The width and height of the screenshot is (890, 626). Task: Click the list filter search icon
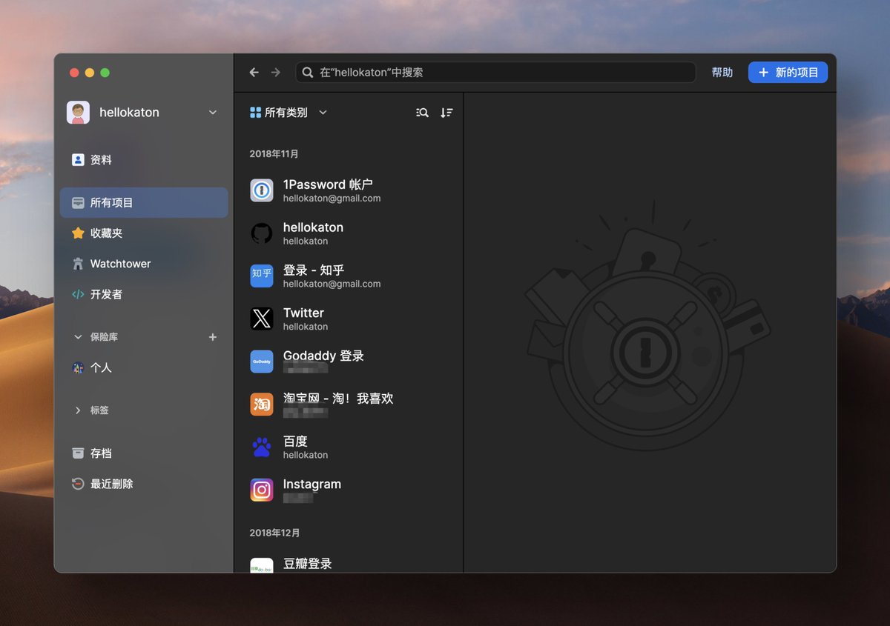(x=422, y=113)
